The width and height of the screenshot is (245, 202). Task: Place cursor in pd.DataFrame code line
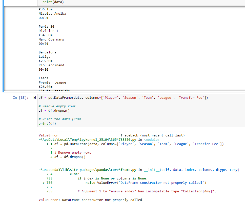[123, 98]
